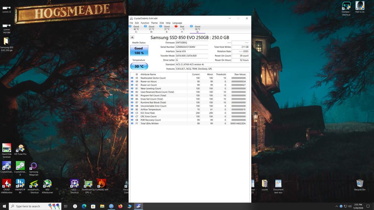Select MSI Afterburner desktop icon

pos(47,186)
